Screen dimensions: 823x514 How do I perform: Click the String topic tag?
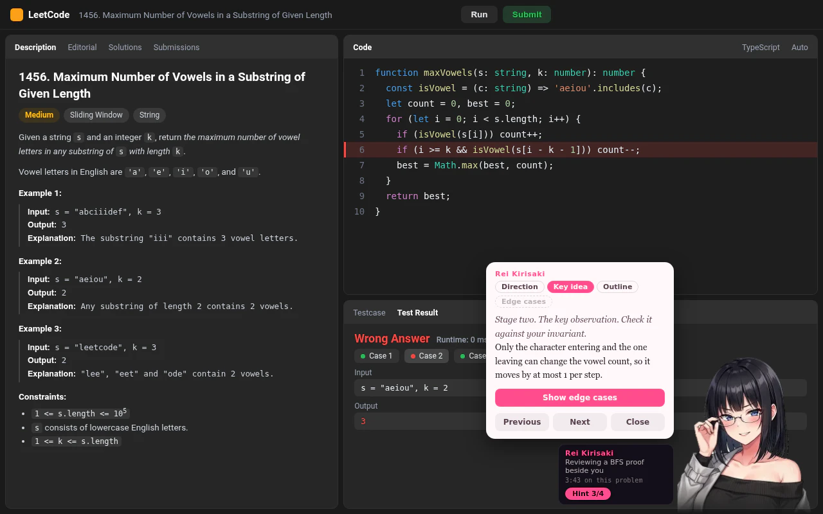point(149,115)
